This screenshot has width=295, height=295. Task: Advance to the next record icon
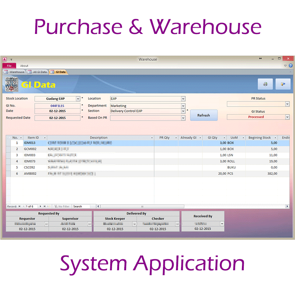point(41,206)
